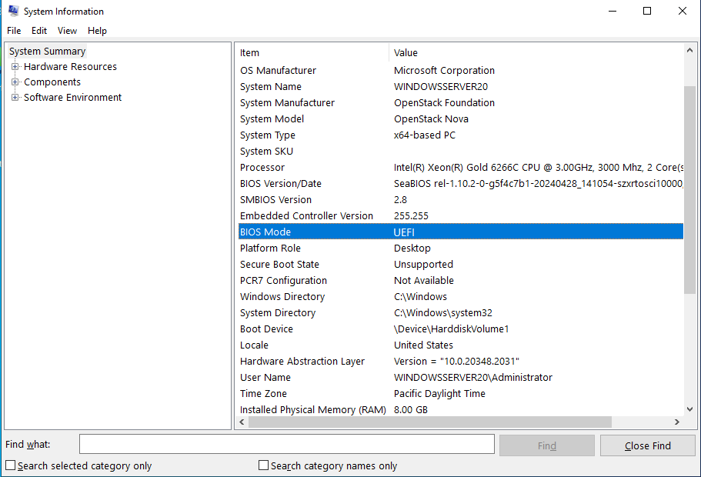Select the Processor row
This screenshot has height=477, width=701.
[460, 167]
